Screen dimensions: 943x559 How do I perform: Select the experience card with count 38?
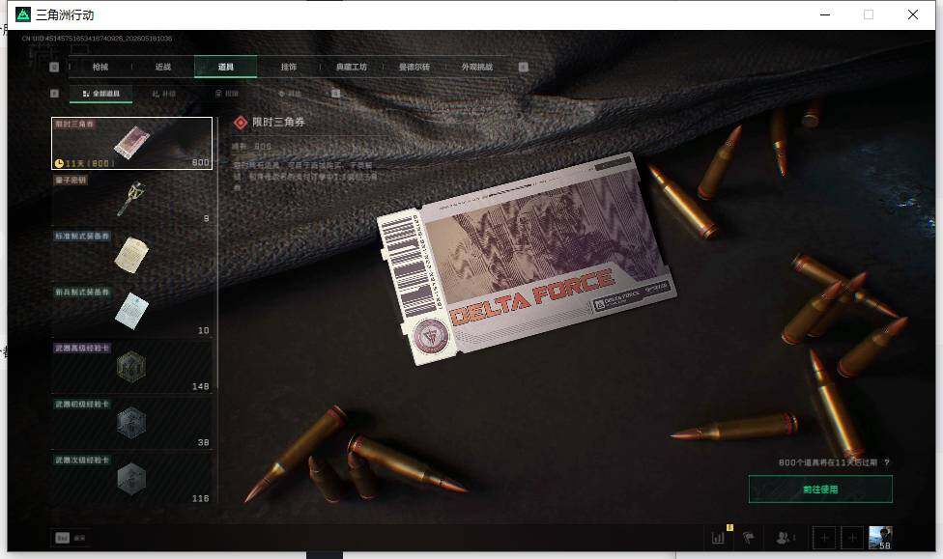click(x=131, y=423)
